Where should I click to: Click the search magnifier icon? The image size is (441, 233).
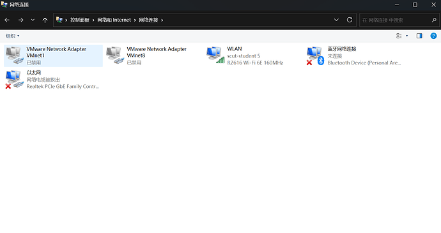click(x=434, y=20)
